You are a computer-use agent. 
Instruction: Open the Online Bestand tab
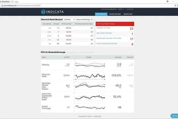point(115,14)
